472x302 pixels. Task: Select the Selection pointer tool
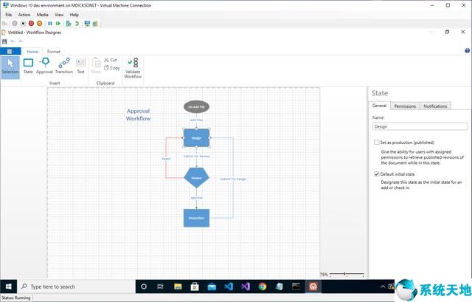point(10,66)
